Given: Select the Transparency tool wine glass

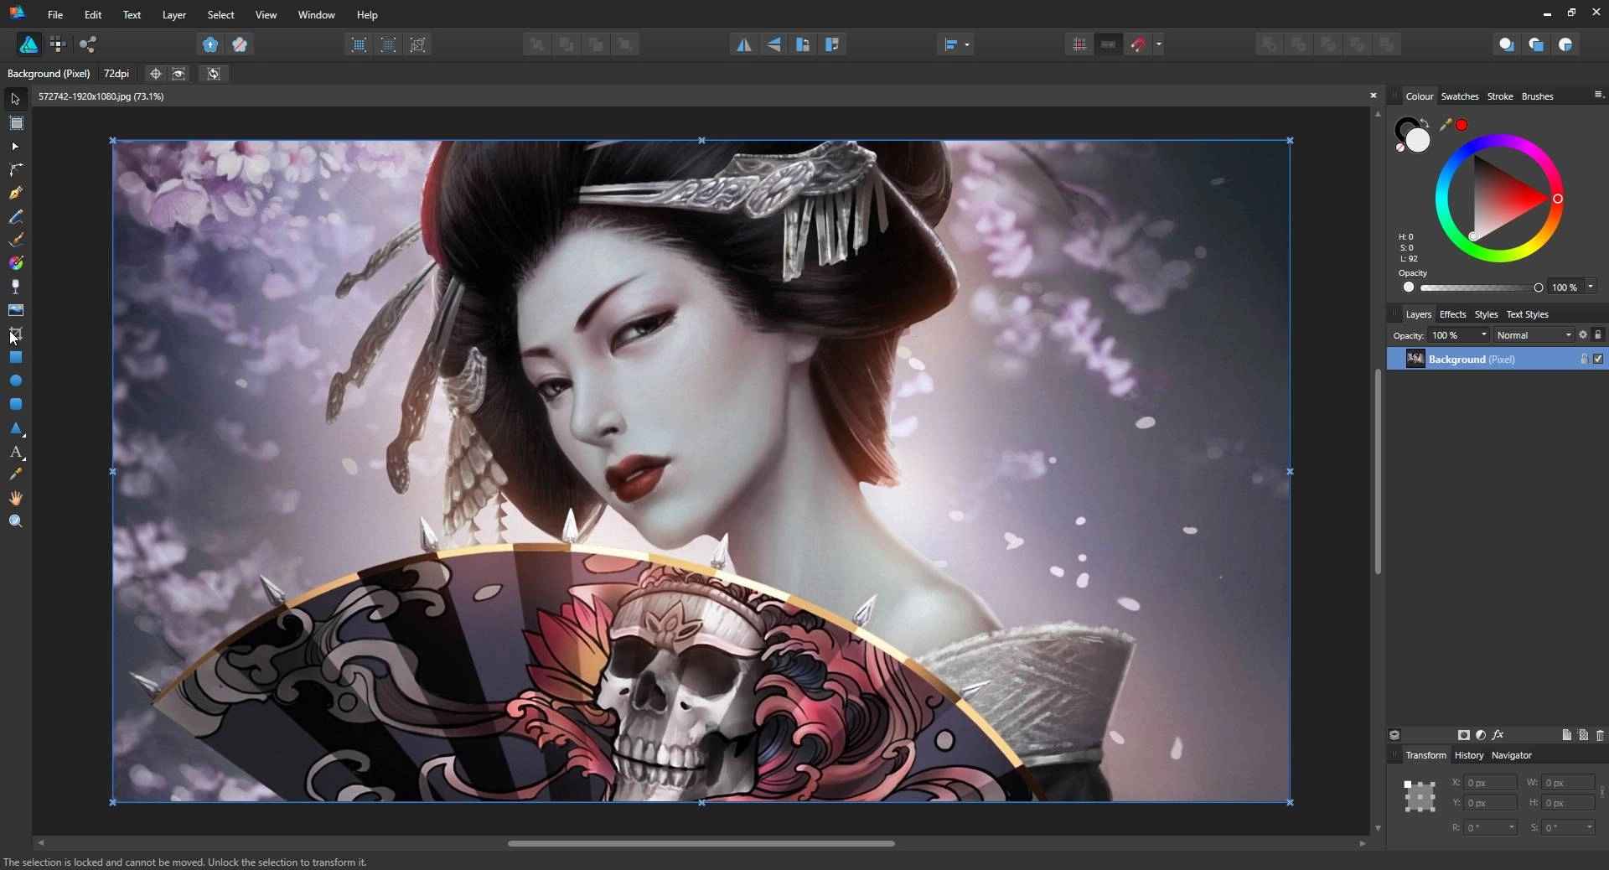Looking at the screenshot, I should click(16, 287).
